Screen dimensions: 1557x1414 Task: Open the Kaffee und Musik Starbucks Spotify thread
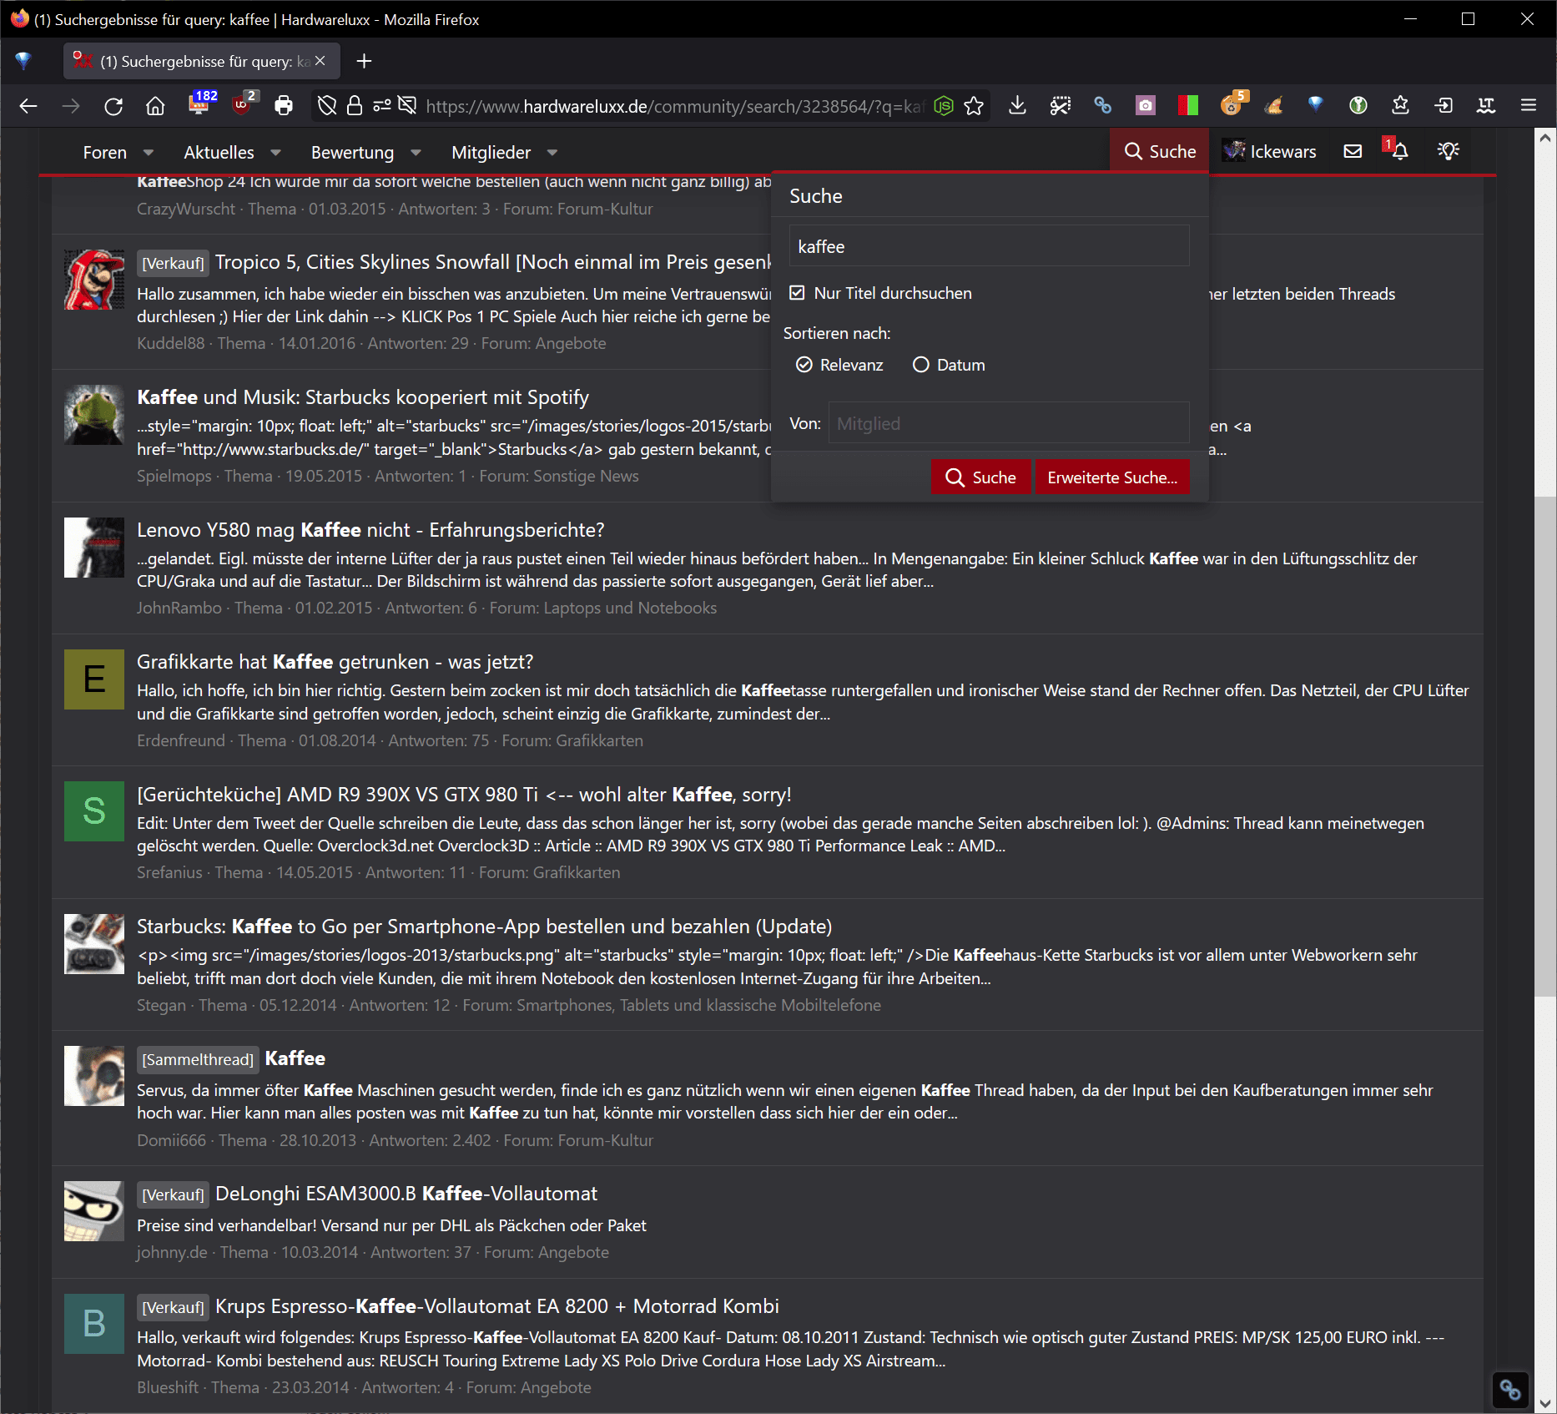coord(363,397)
